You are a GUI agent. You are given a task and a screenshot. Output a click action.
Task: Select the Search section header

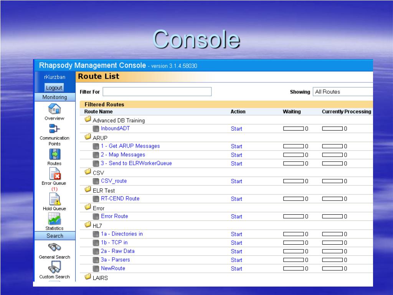coord(54,236)
